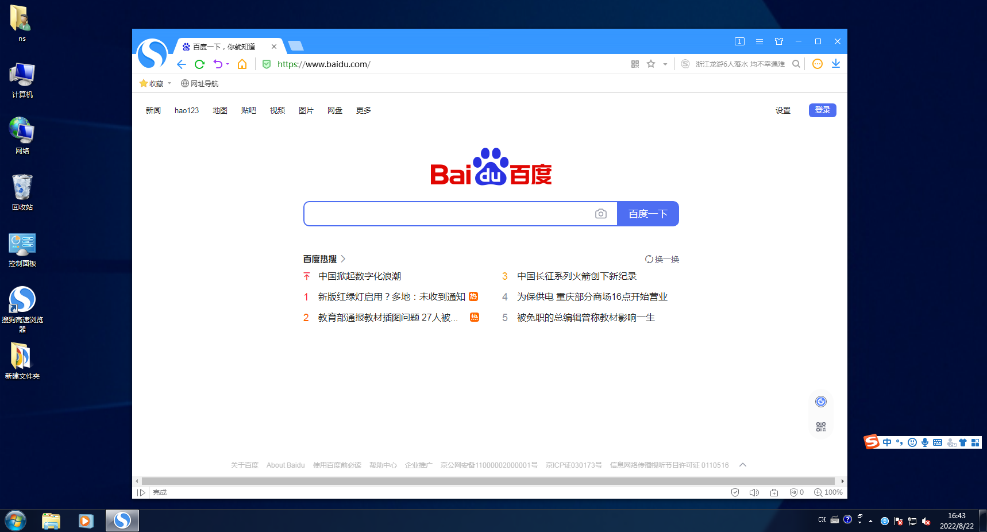This screenshot has width=987, height=532.
Task: Click the tab-count icon in the title bar
Action: click(x=739, y=41)
